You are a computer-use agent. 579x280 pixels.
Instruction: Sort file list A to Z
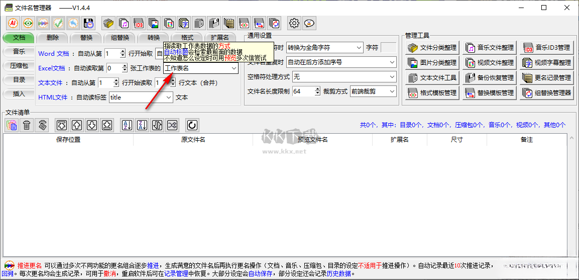click(x=127, y=125)
